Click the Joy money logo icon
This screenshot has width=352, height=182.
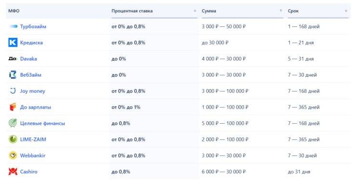coord(13,91)
